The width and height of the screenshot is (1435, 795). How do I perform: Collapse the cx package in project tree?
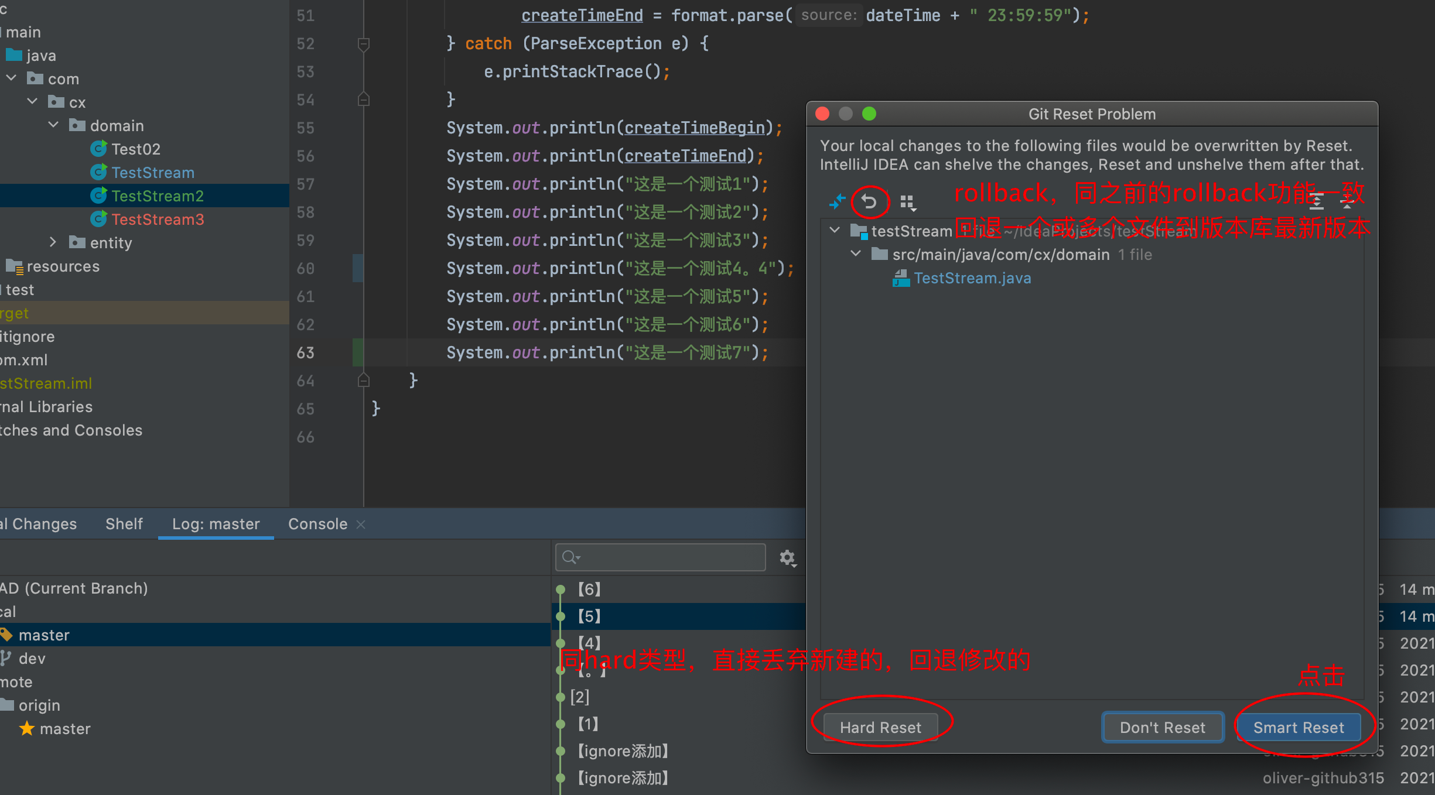point(33,102)
